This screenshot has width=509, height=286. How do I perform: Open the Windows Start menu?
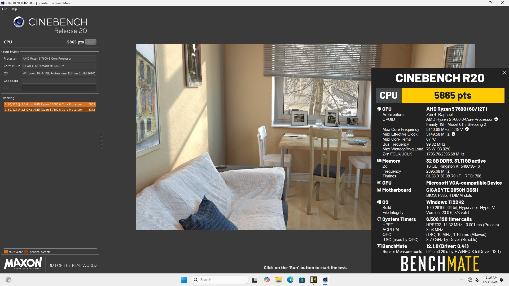point(184,280)
